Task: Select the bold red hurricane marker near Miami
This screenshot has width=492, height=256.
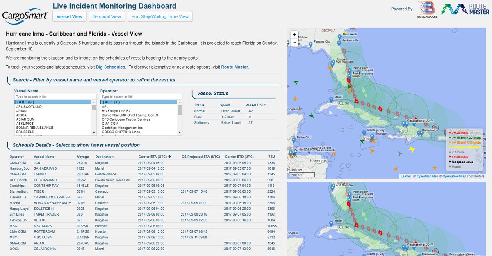Action: coord(348,80)
